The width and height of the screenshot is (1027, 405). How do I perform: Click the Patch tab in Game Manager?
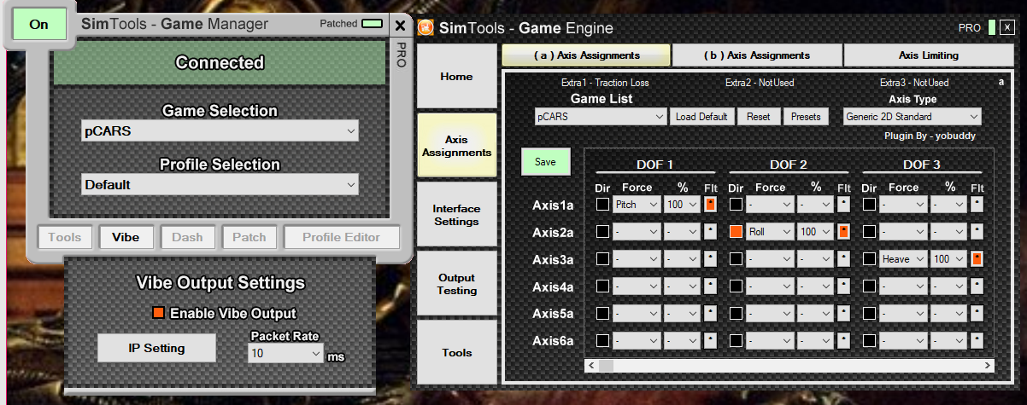coord(249,237)
